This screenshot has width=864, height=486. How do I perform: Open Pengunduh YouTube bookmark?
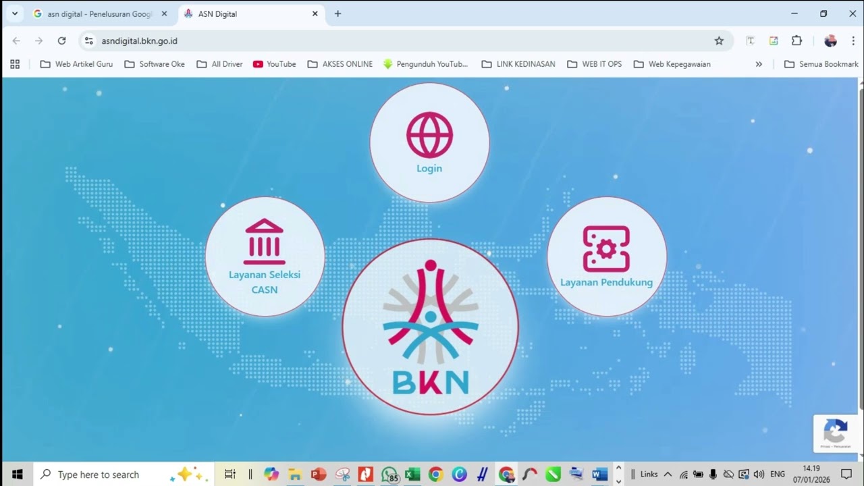(x=425, y=64)
